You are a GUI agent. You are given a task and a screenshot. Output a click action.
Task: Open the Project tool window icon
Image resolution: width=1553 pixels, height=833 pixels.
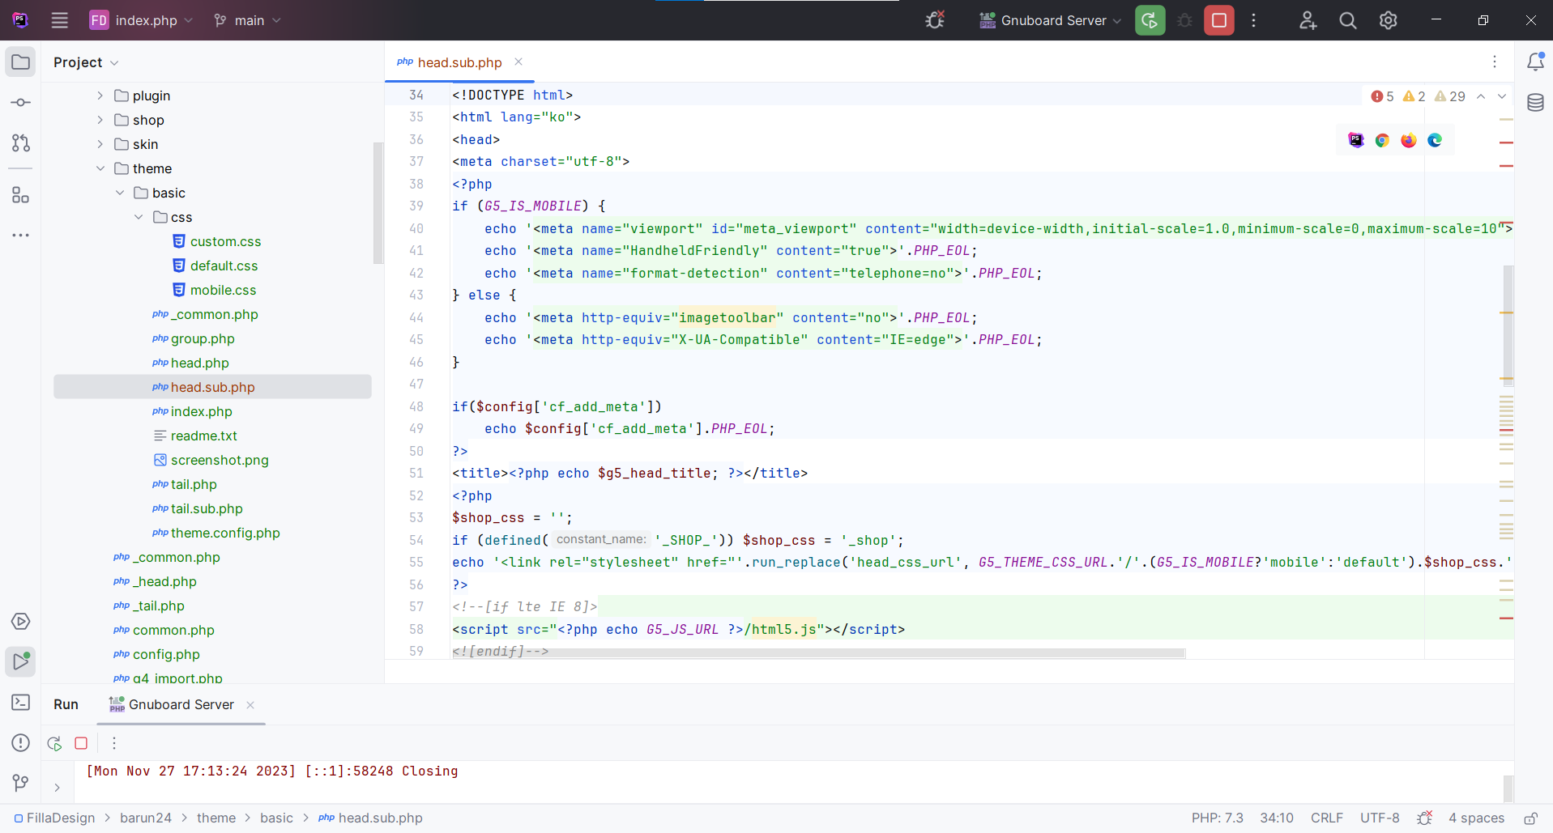(21, 62)
